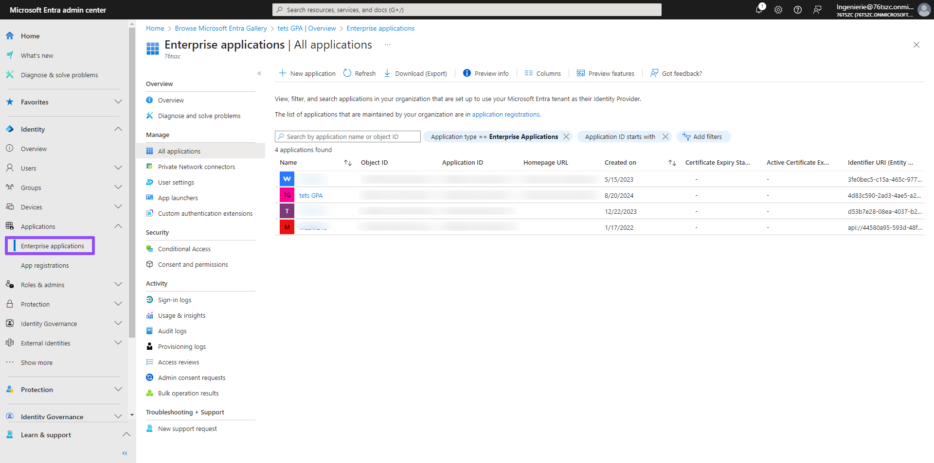Expand the Favorites section chevron
Image resolution: width=934 pixels, height=463 pixels.
118,102
